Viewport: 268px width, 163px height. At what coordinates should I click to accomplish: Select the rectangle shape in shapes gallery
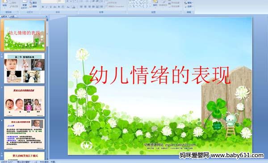coord(130,3)
